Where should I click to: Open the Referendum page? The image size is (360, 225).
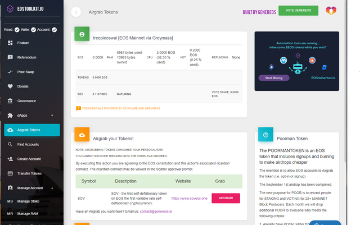pos(32,57)
